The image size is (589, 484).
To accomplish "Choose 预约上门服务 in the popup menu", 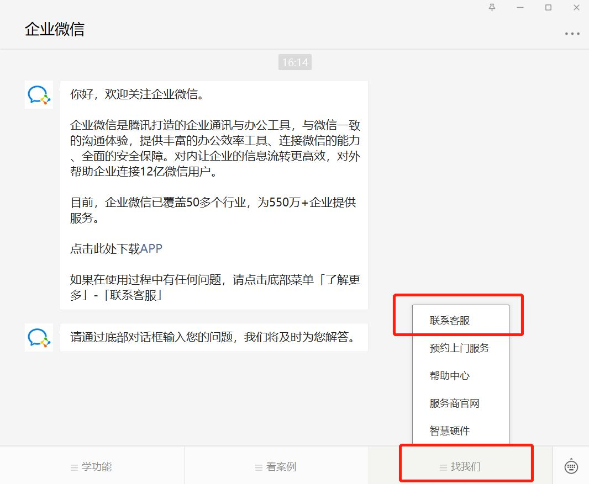I will pos(459,348).
